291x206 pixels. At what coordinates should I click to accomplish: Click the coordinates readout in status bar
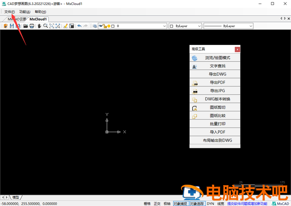(x=29, y=204)
